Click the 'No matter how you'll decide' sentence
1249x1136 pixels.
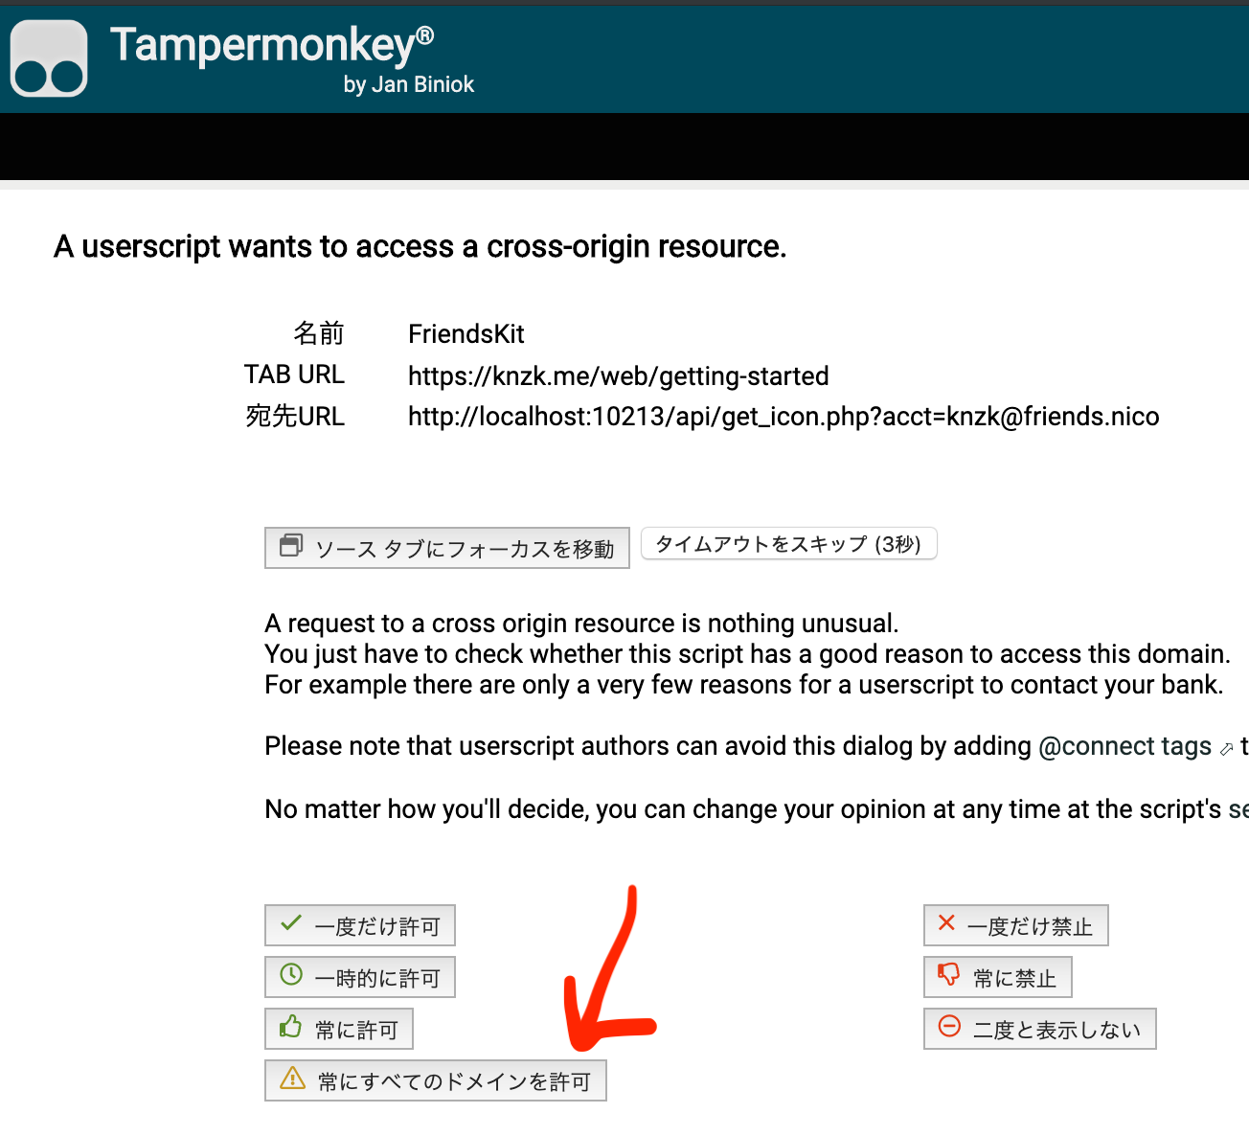(x=757, y=809)
